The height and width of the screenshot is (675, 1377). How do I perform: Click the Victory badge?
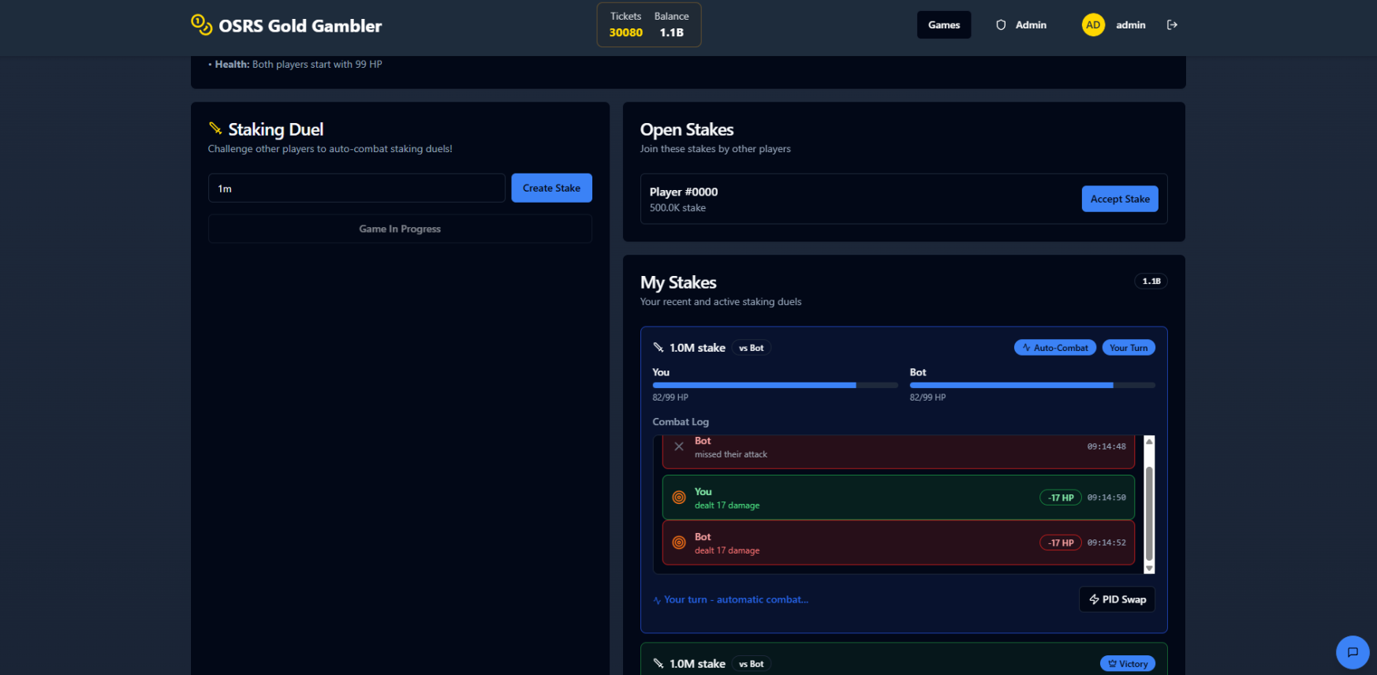pyautogui.click(x=1128, y=664)
